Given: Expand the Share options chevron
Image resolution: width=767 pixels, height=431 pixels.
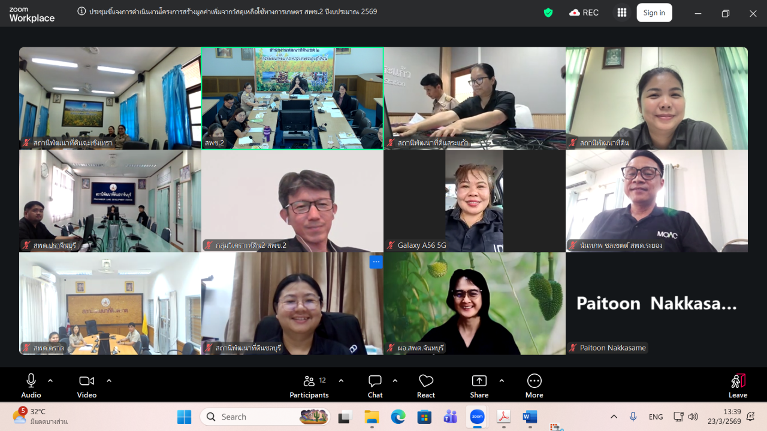Looking at the screenshot, I should tap(502, 381).
